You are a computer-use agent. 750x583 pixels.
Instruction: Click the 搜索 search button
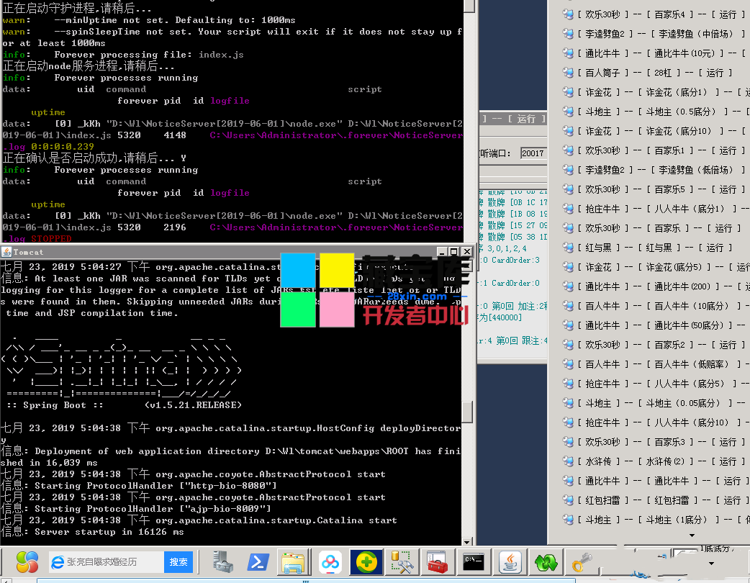pyautogui.click(x=179, y=562)
